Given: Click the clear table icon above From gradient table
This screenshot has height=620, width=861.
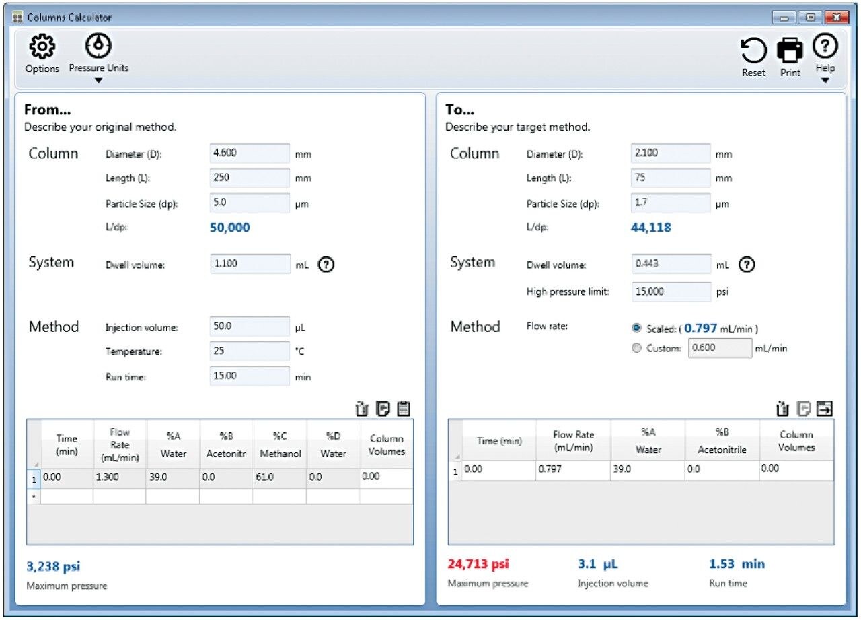Looking at the screenshot, I should click(363, 408).
